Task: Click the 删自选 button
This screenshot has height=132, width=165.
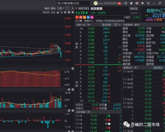Action: click(x=134, y=9)
